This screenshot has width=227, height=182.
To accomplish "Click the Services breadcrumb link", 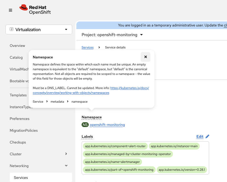I will [x=87, y=47].
